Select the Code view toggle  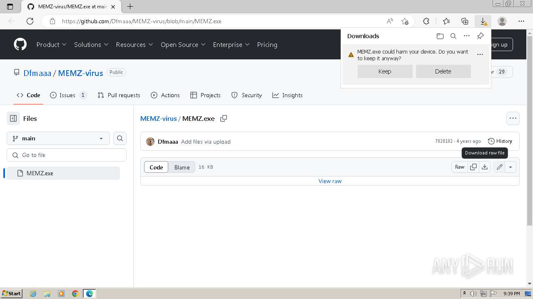[x=156, y=167]
